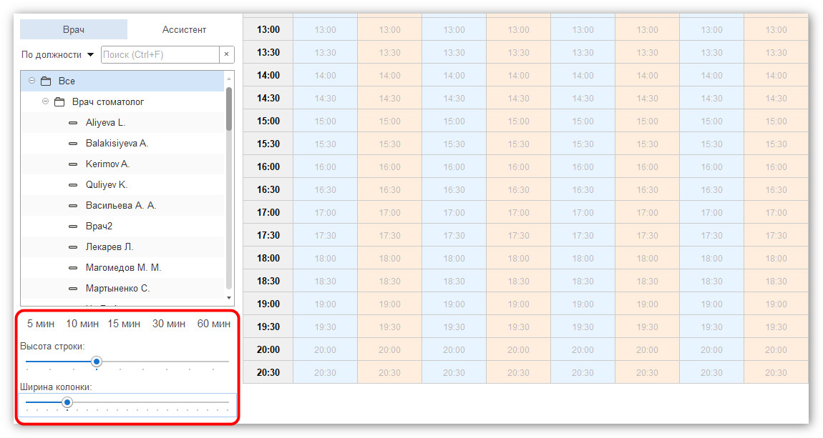Click the scroll-down arrow of the doctor list
This screenshot has width=823, height=438.
coord(228,298)
